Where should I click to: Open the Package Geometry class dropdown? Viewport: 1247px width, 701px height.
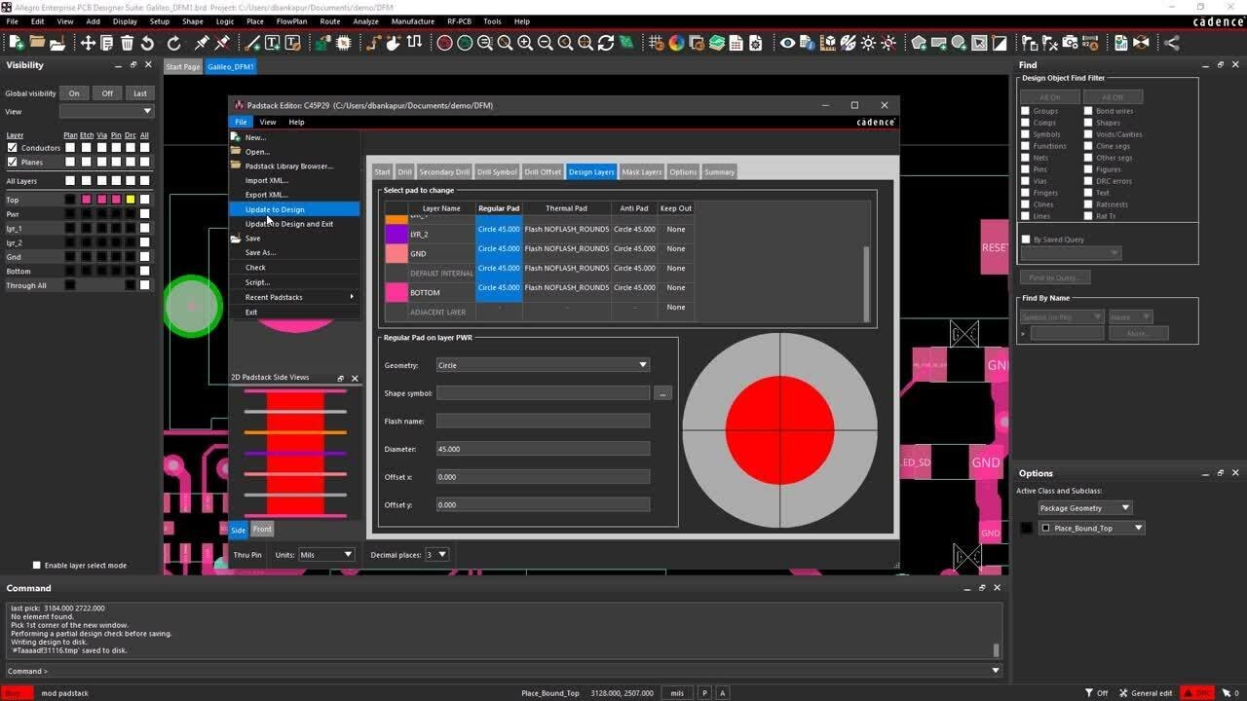[1085, 508]
